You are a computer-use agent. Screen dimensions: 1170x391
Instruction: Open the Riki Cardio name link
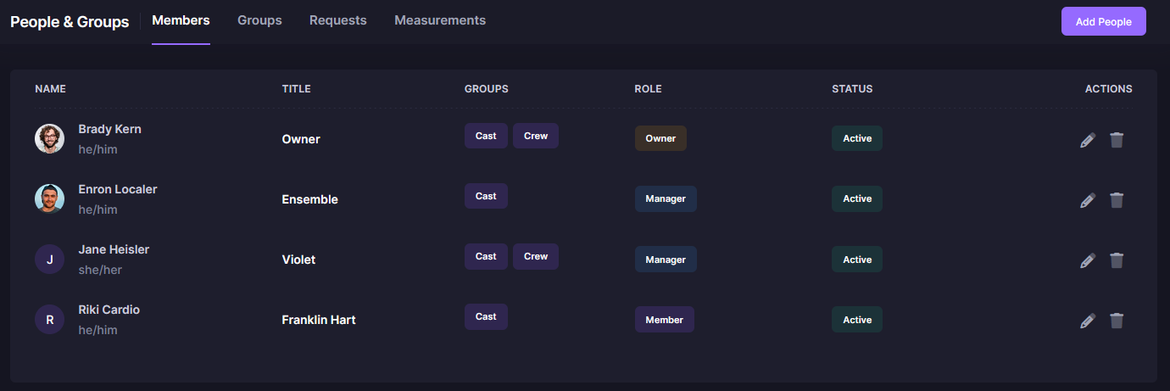[x=109, y=310]
